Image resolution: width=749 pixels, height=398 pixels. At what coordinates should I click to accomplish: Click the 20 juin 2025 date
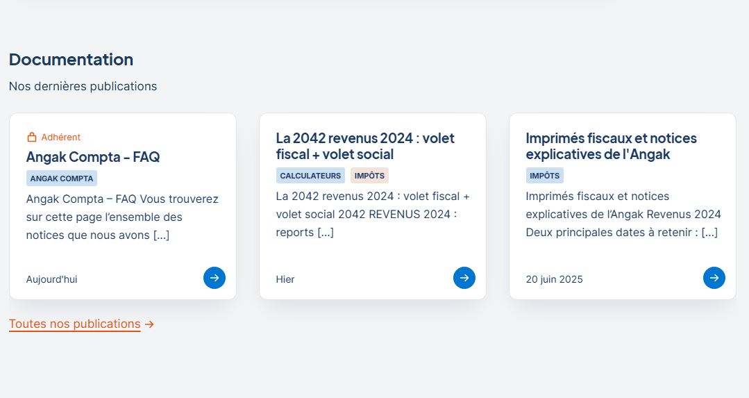tap(554, 279)
